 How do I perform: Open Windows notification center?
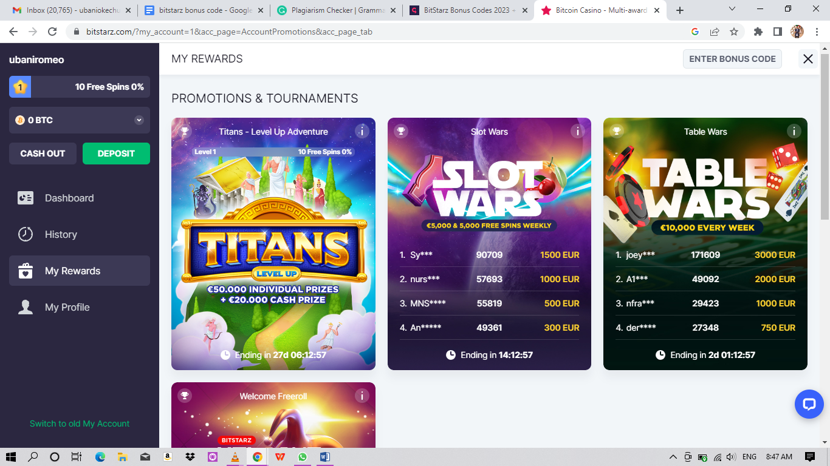pyautogui.click(x=809, y=457)
